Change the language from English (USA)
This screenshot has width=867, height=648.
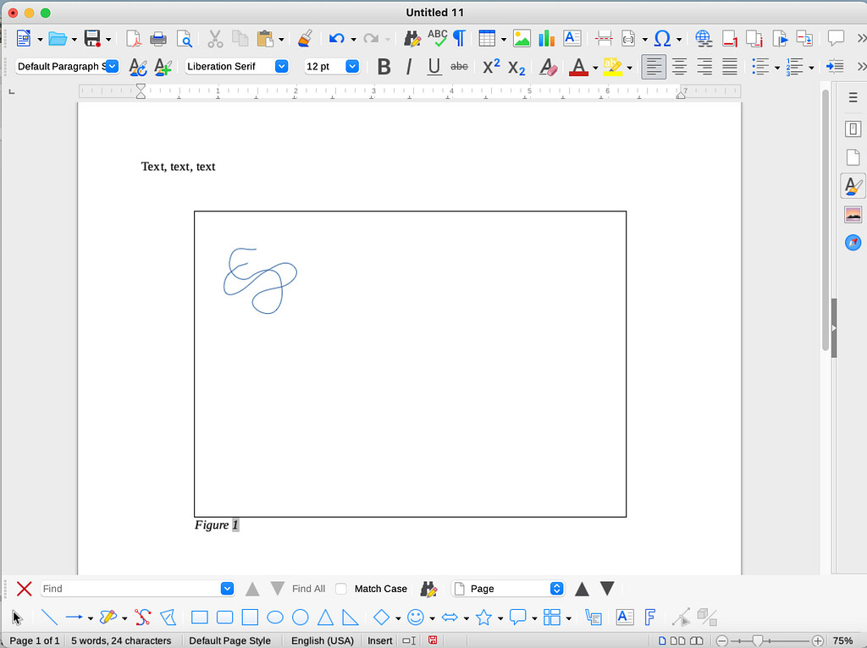[x=322, y=640]
